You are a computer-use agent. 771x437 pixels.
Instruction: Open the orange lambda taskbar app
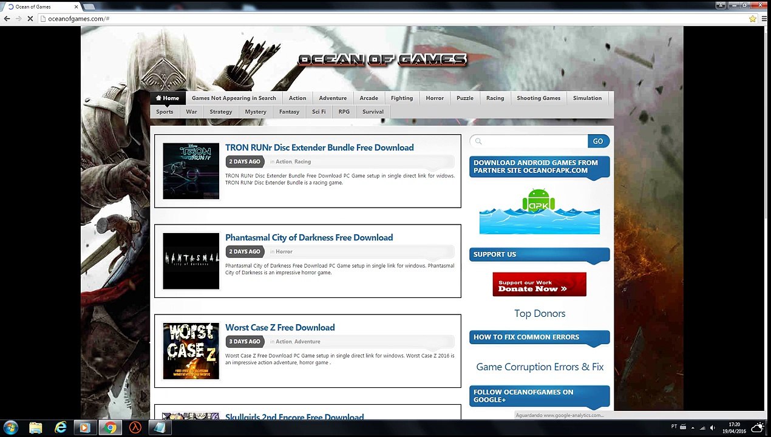pyautogui.click(x=135, y=428)
